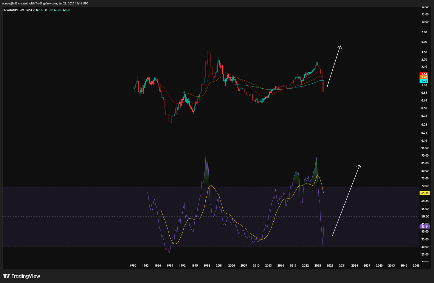Click the 5.00 label on the price axis

(425, 42)
